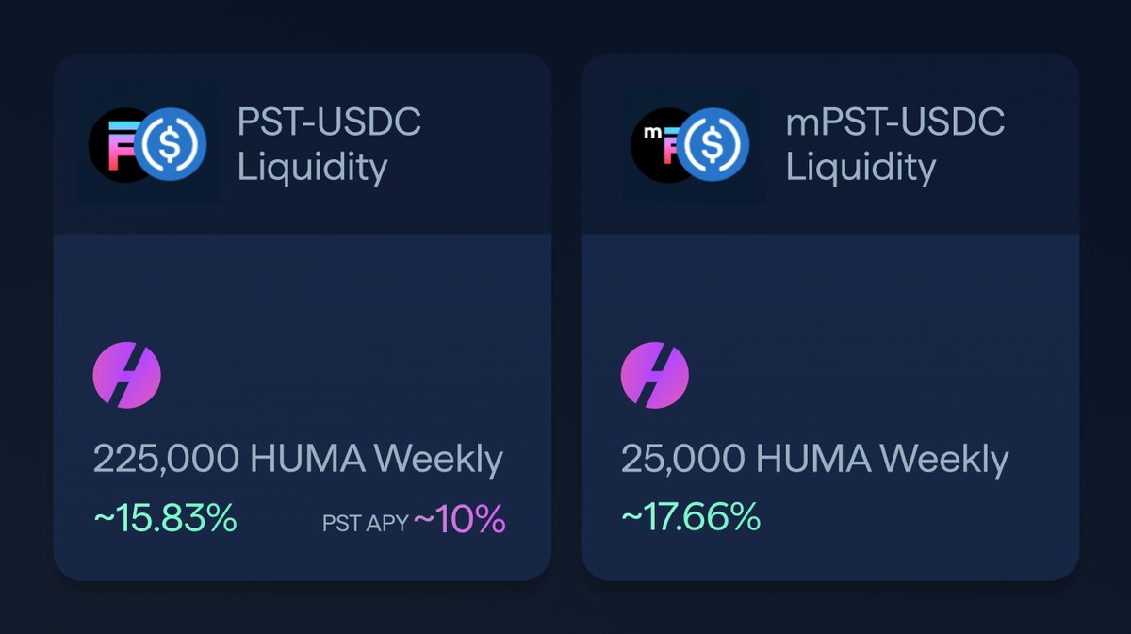Open the PST-USDC pair name
This screenshot has height=634, width=1131.
pyautogui.click(x=329, y=122)
